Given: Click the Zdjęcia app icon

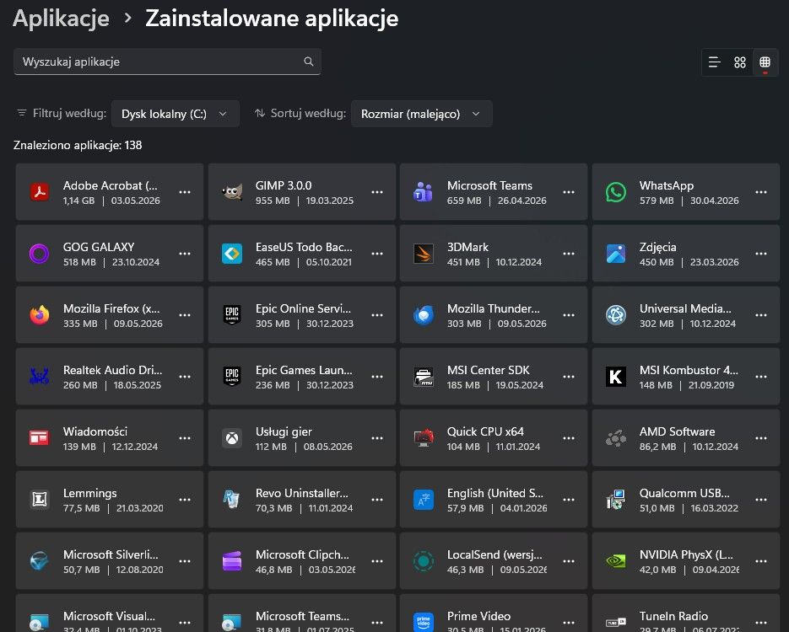Looking at the screenshot, I should (616, 253).
